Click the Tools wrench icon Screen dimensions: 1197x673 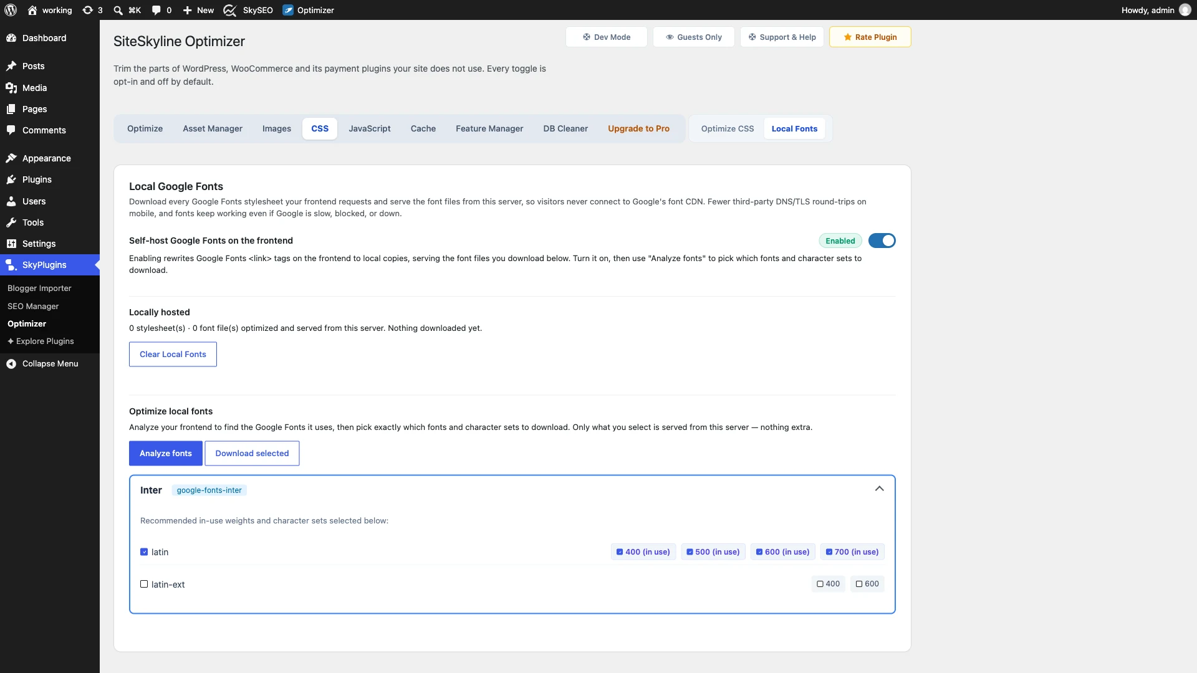pos(11,222)
